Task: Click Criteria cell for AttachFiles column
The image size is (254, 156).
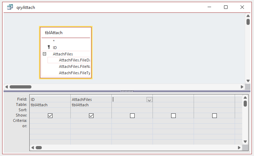Action: pos(91,121)
